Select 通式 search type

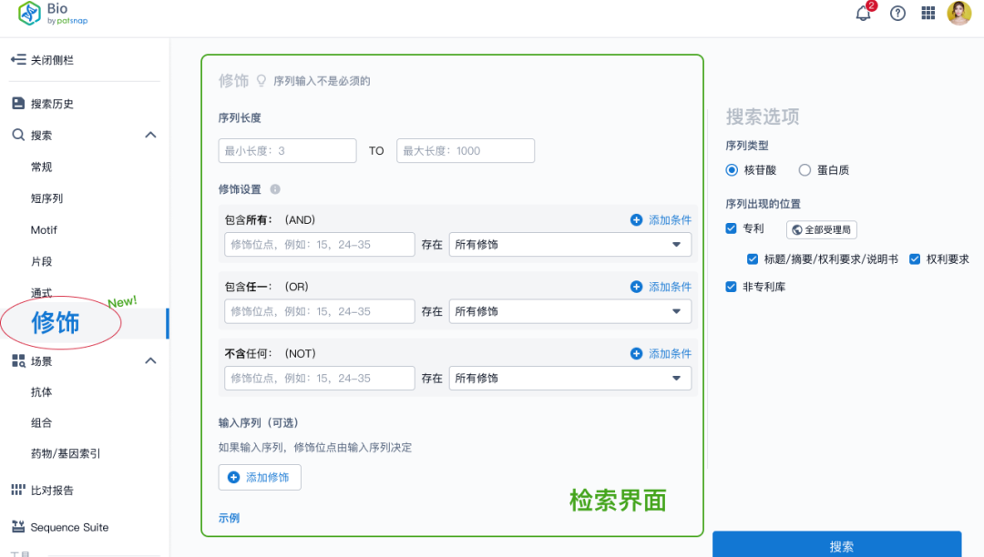click(x=41, y=292)
